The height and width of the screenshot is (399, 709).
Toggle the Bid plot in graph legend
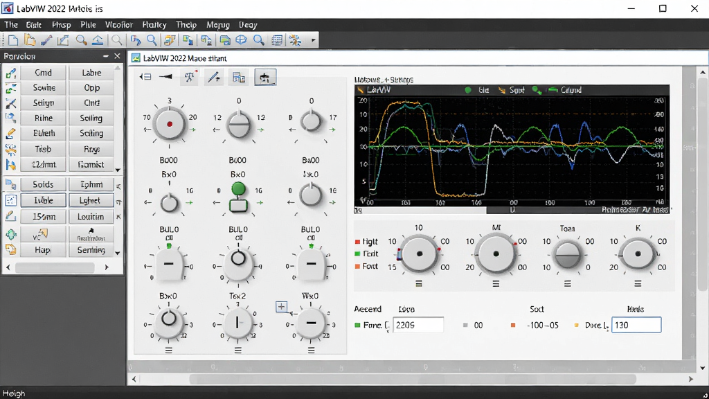click(x=478, y=90)
